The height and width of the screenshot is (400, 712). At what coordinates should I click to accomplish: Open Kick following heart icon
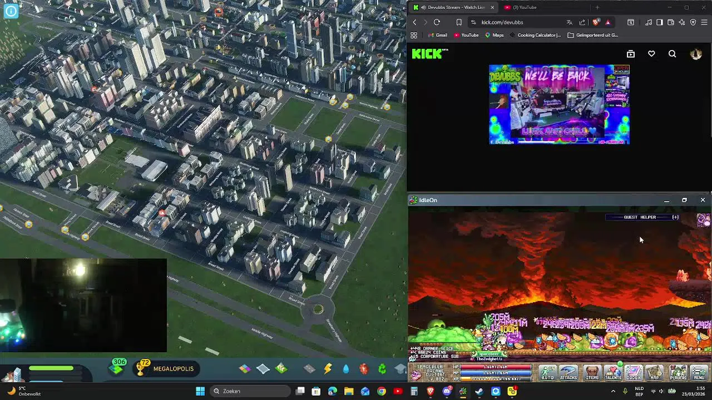click(x=651, y=54)
